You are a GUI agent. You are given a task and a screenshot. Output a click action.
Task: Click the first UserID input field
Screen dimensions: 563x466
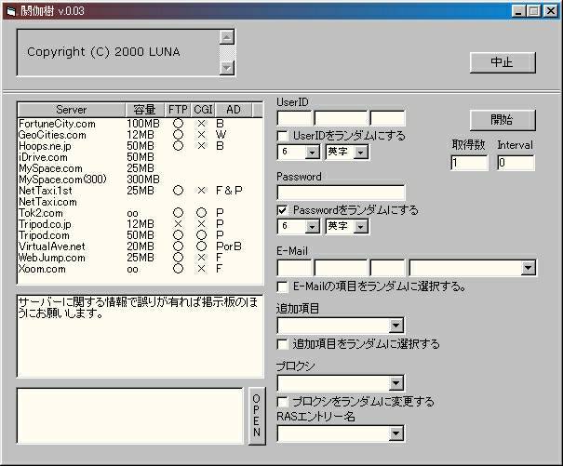(x=294, y=118)
